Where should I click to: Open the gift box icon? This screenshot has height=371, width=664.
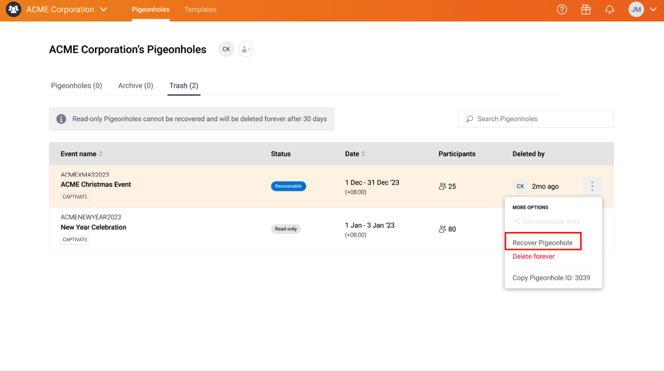point(586,9)
